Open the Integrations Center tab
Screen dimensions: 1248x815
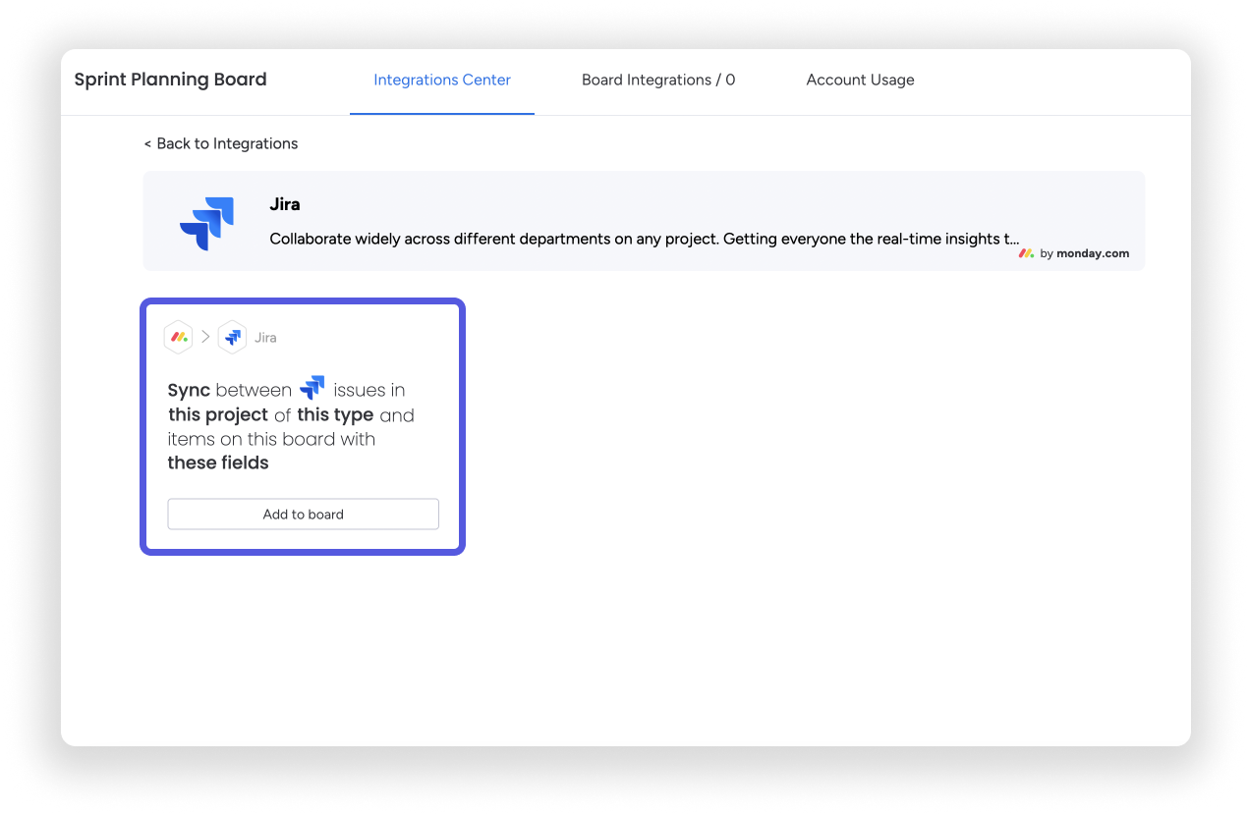click(442, 81)
